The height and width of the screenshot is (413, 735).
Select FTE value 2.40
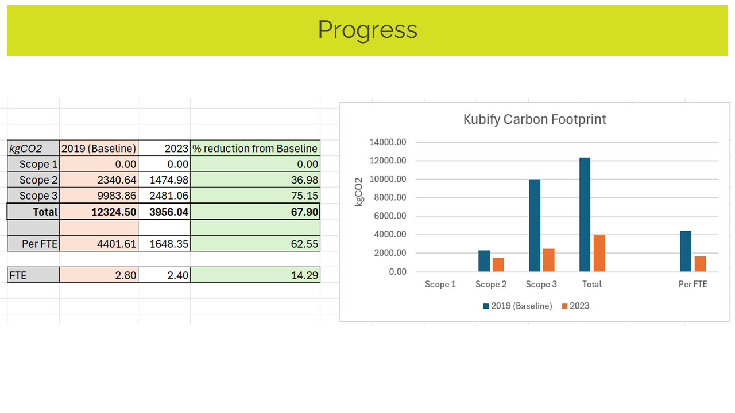point(164,275)
